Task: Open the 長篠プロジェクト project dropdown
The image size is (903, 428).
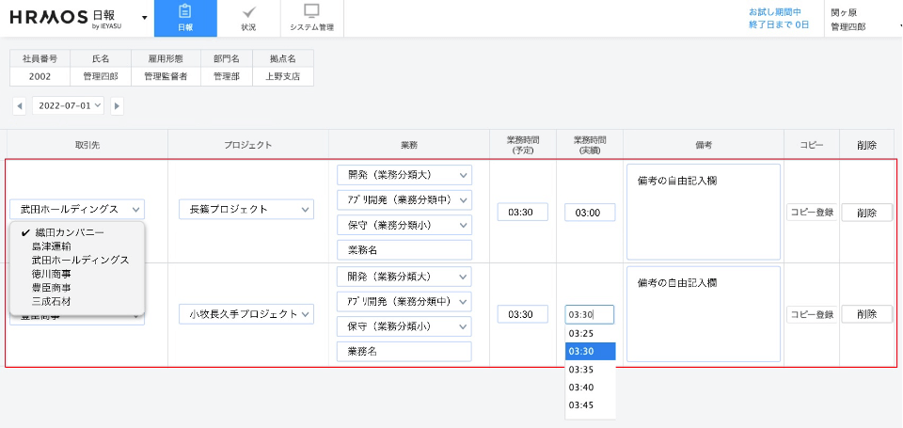Action: click(x=246, y=209)
